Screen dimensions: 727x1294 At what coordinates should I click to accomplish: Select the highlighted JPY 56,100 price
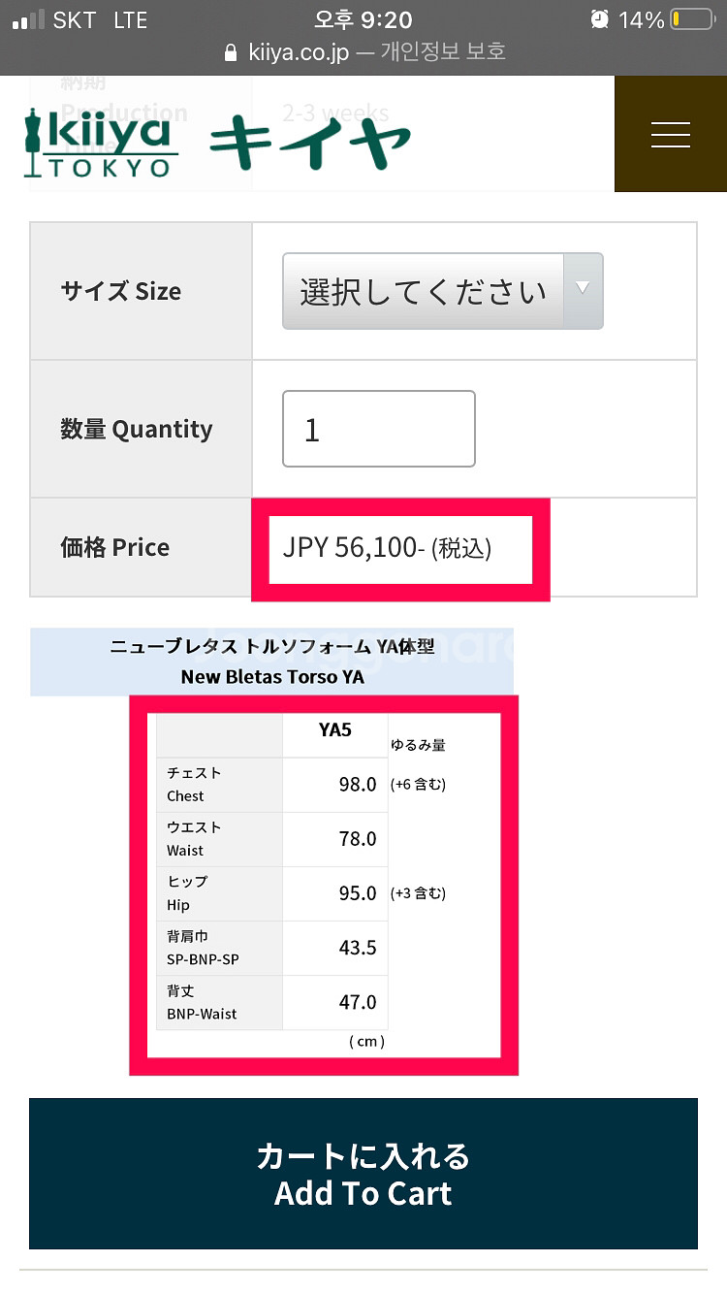(x=401, y=549)
